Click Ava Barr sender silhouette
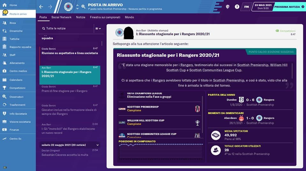This screenshot has height=171, width=306. (x=128, y=33)
